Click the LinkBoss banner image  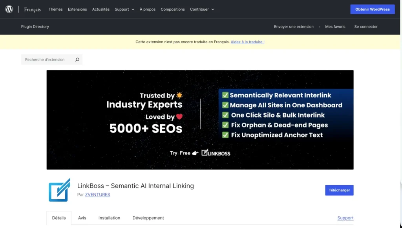200,120
